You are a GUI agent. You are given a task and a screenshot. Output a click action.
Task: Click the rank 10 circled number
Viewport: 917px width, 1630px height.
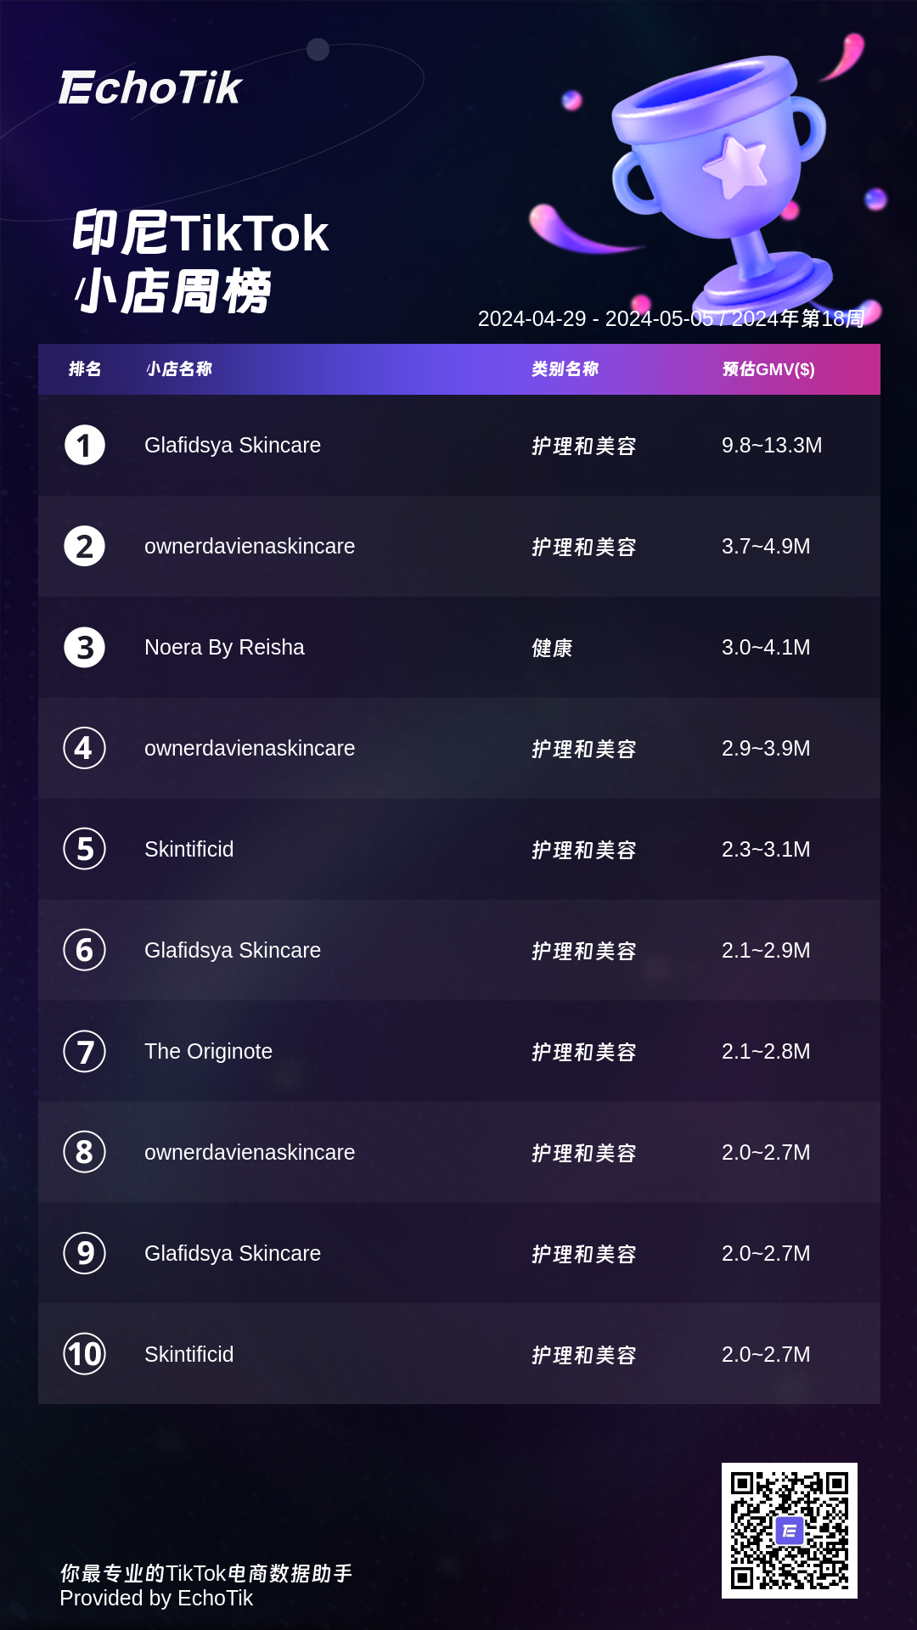(85, 1354)
